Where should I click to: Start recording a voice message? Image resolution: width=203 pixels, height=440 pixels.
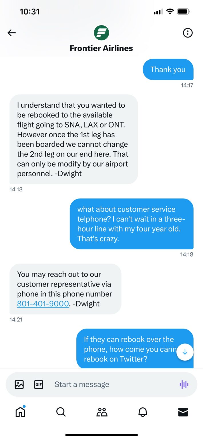click(x=184, y=385)
